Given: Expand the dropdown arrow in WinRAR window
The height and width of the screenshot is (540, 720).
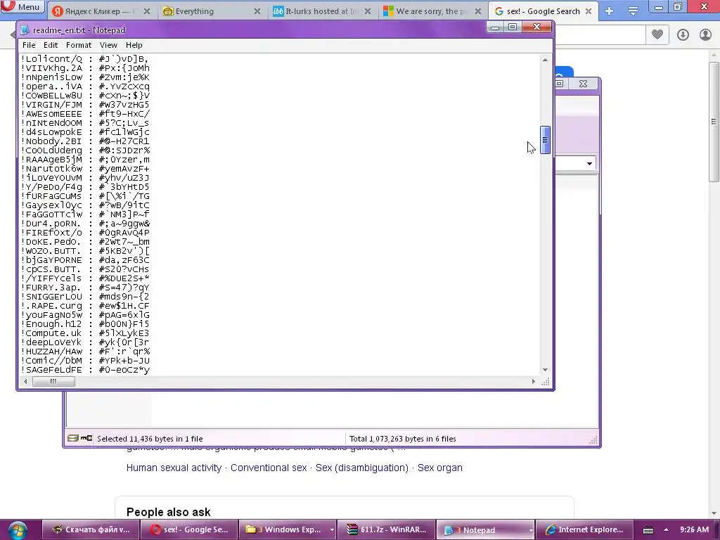Looking at the screenshot, I should coord(589,163).
